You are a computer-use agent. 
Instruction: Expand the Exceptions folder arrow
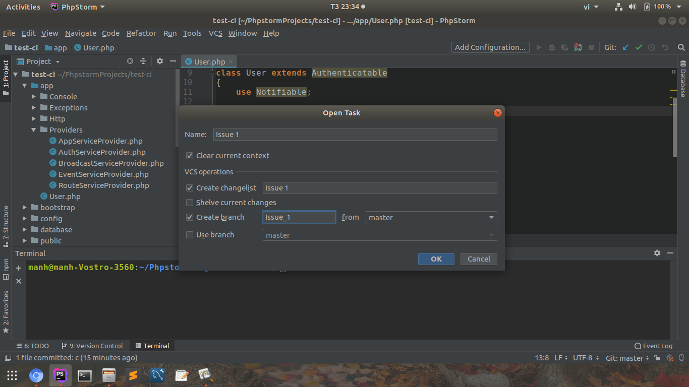(x=34, y=108)
